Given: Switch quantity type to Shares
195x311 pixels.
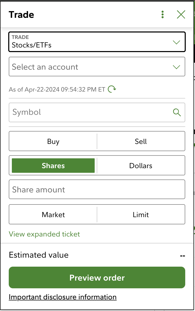Looking at the screenshot, I should [53, 166].
